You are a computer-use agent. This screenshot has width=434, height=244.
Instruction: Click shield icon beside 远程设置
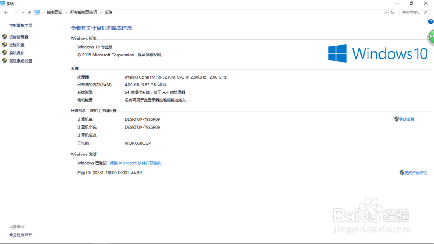point(4,45)
